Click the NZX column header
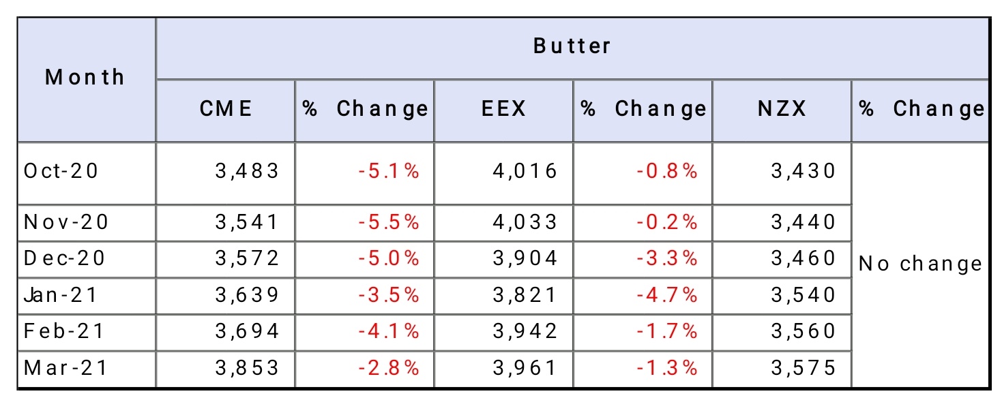Screen dimensions: 1002x398 (782, 109)
